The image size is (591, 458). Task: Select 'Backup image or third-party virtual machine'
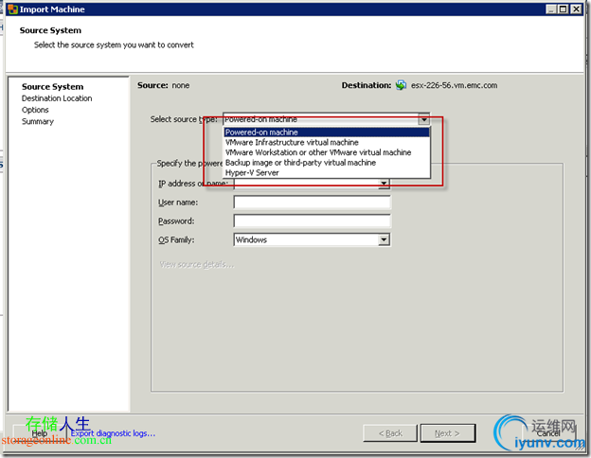327,163
